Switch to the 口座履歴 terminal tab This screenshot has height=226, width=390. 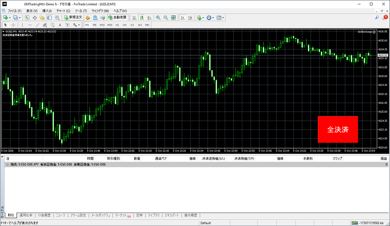[x=44, y=215]
